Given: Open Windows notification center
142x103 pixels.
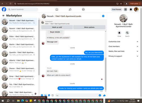Looking at the screenshot, I should (x=138, y=101).
